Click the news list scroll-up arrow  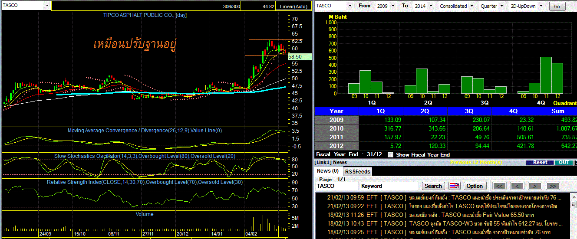click(574, 196)
